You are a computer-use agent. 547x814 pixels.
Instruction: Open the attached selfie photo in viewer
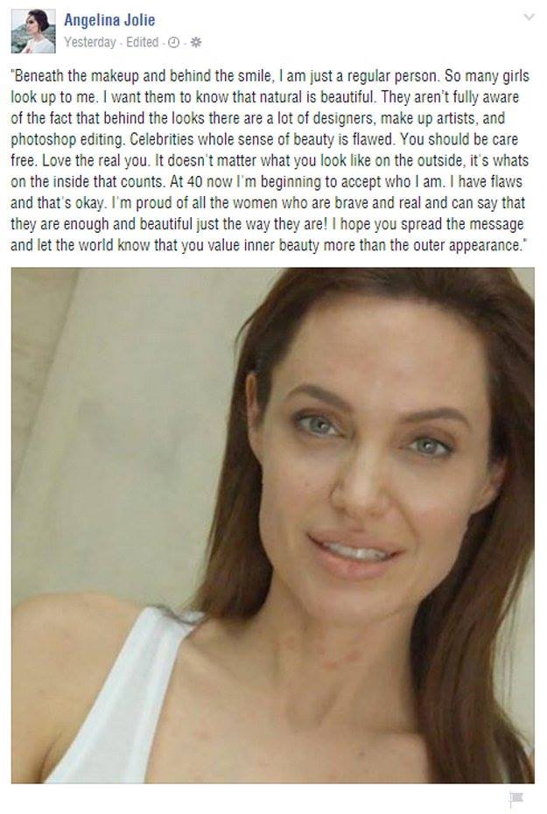[x=273, y=525]
